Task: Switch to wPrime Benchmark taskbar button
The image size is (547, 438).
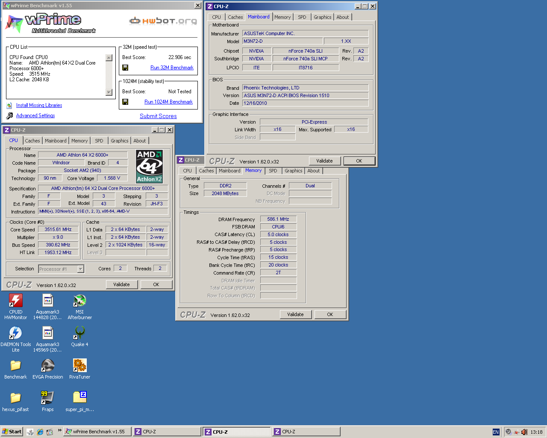Action: 97,432
